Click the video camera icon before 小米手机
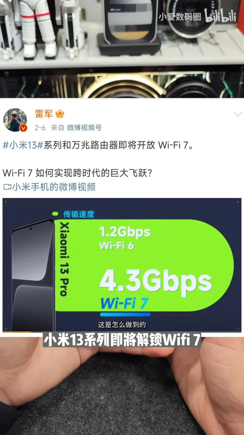This screenshot has height=435, width=244. [7, 187]
